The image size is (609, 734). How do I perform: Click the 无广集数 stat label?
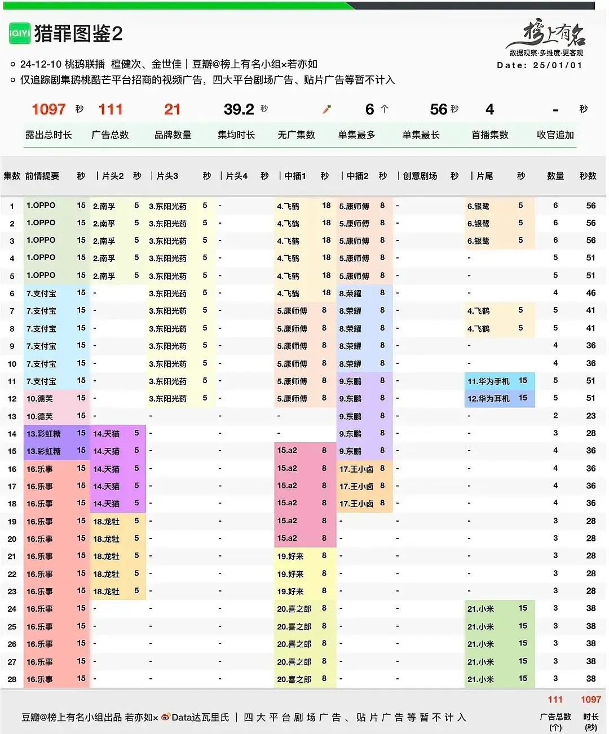click(x=296, y=135)
